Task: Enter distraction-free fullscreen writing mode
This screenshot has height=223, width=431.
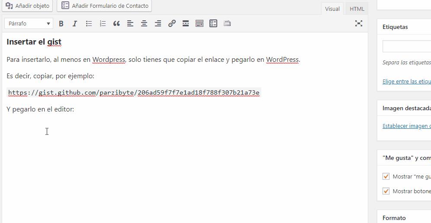Action: tap(358, 23)
